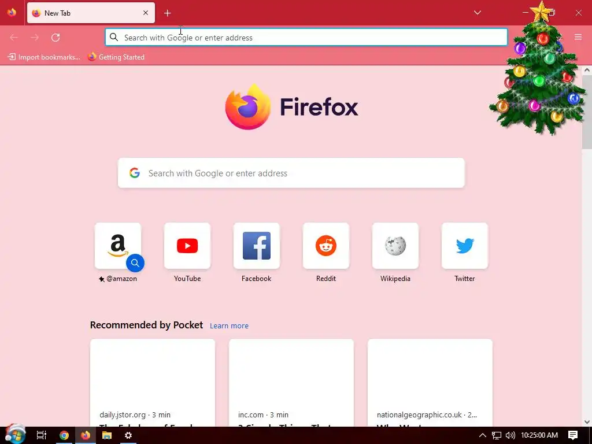This screenshot has height=444, width=592.
Task: Open the Getting Started bookmark
Action: pyautogui.click(x=116, y=57)
